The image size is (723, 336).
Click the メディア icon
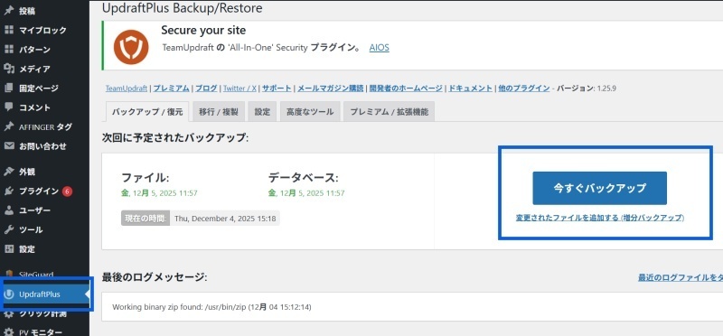tap(9, 69)
